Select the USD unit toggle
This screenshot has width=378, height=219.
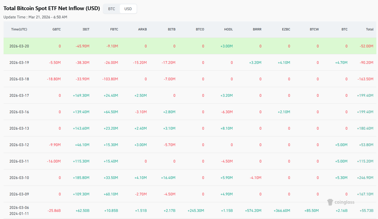128,9
